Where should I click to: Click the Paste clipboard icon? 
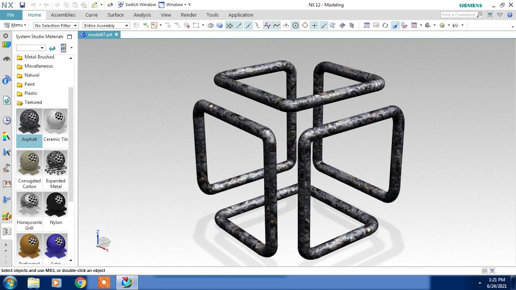click(75, 5)
